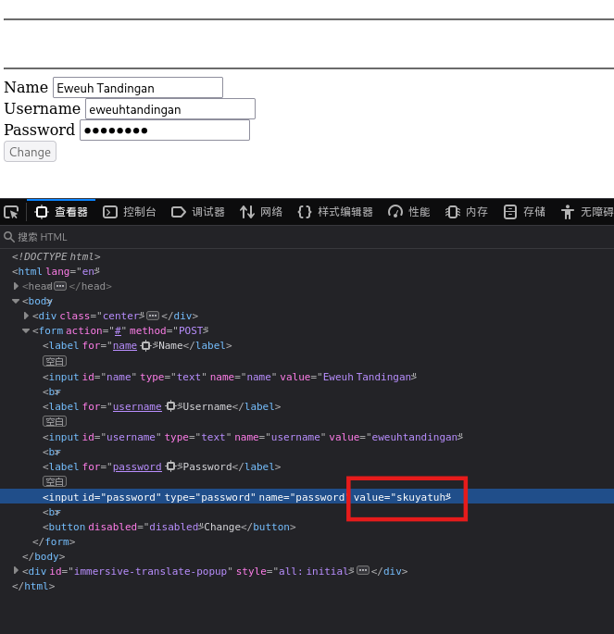
Task: Click the Username text input field
Action: (170, 109)
